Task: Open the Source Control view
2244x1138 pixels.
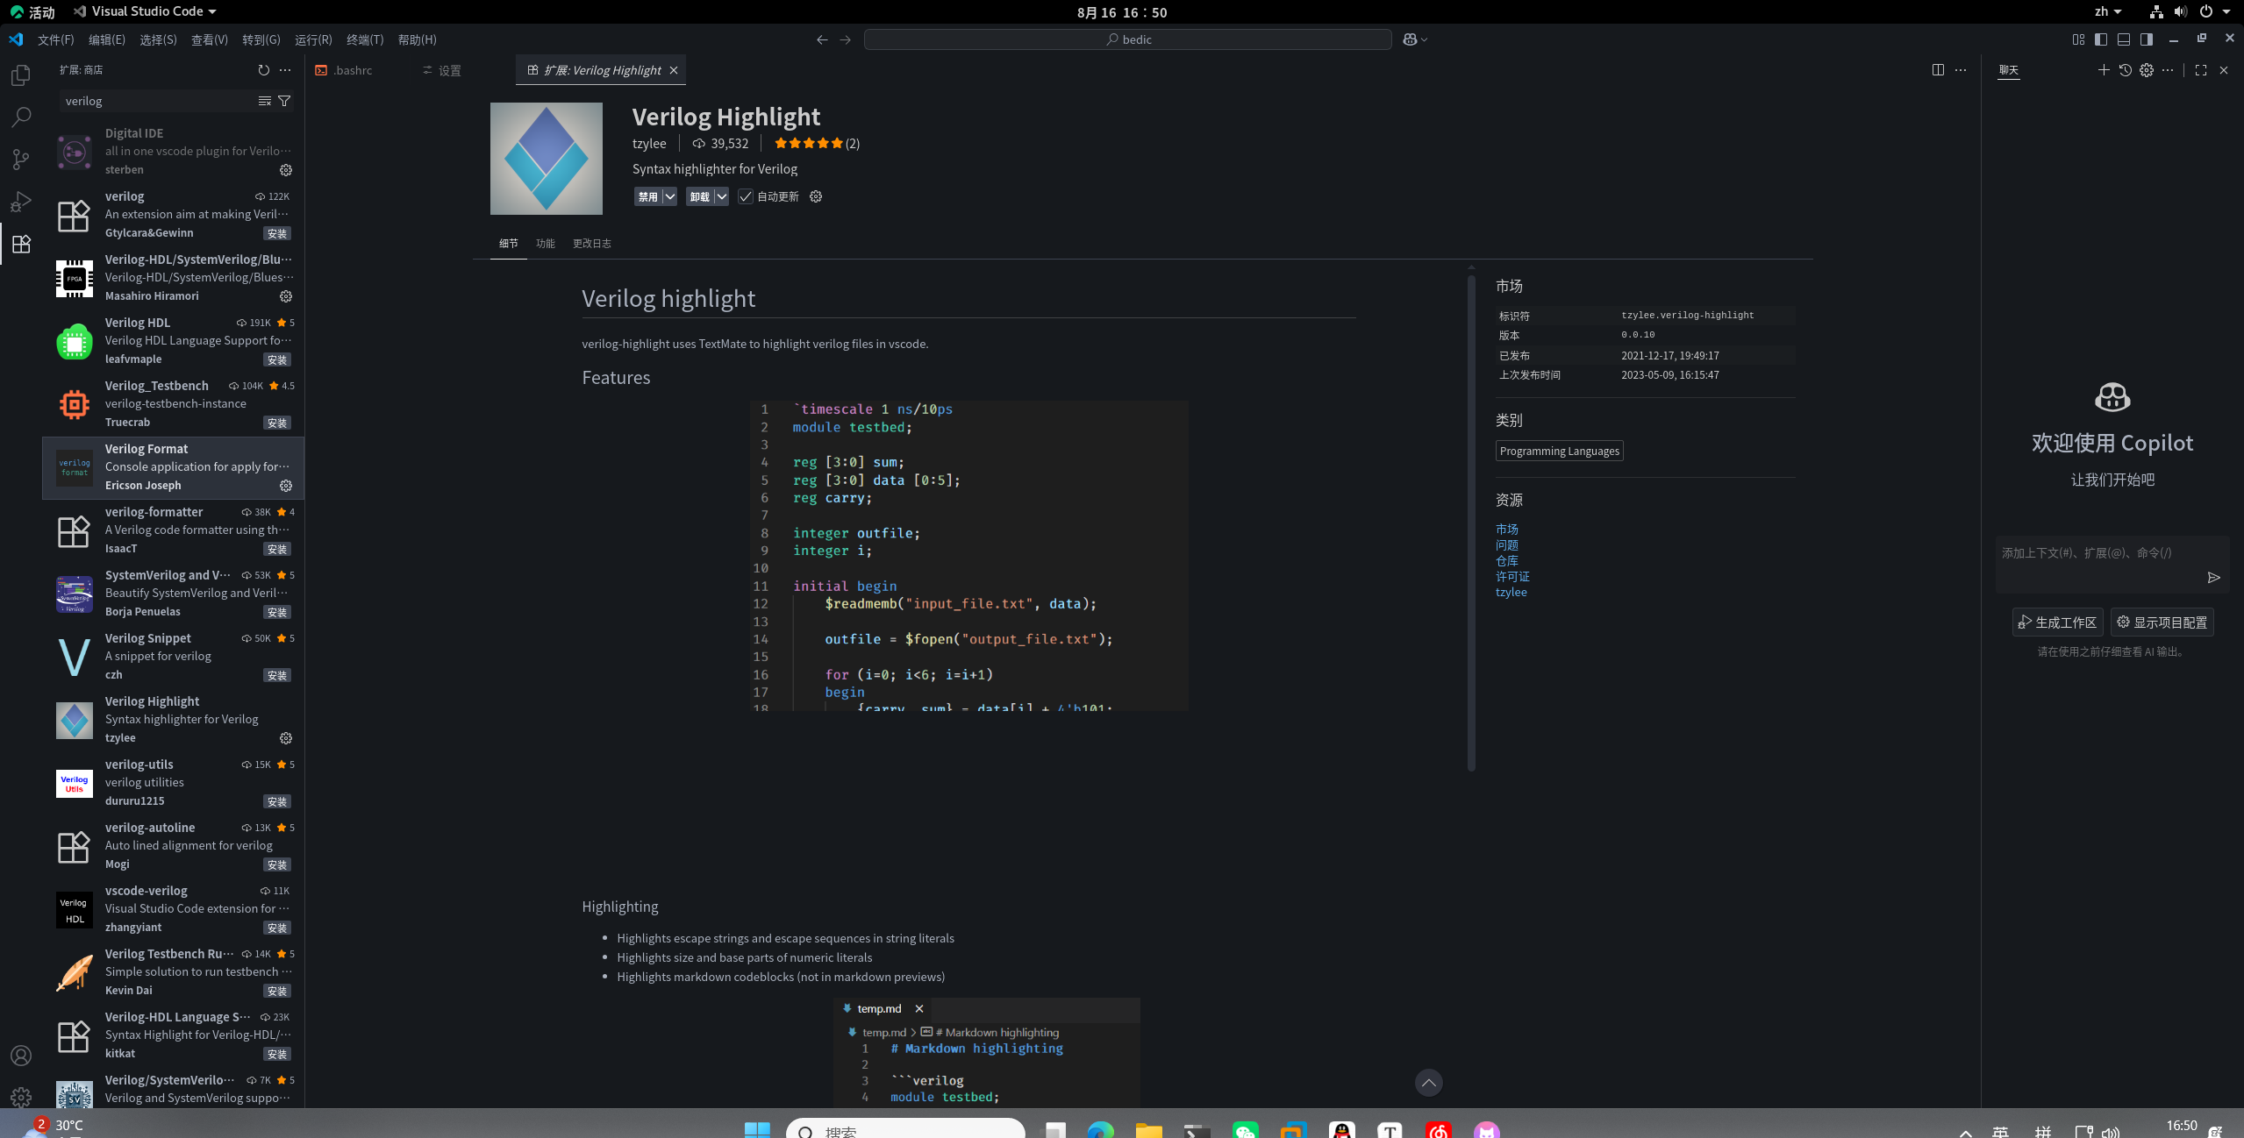Action: [19, 159]
